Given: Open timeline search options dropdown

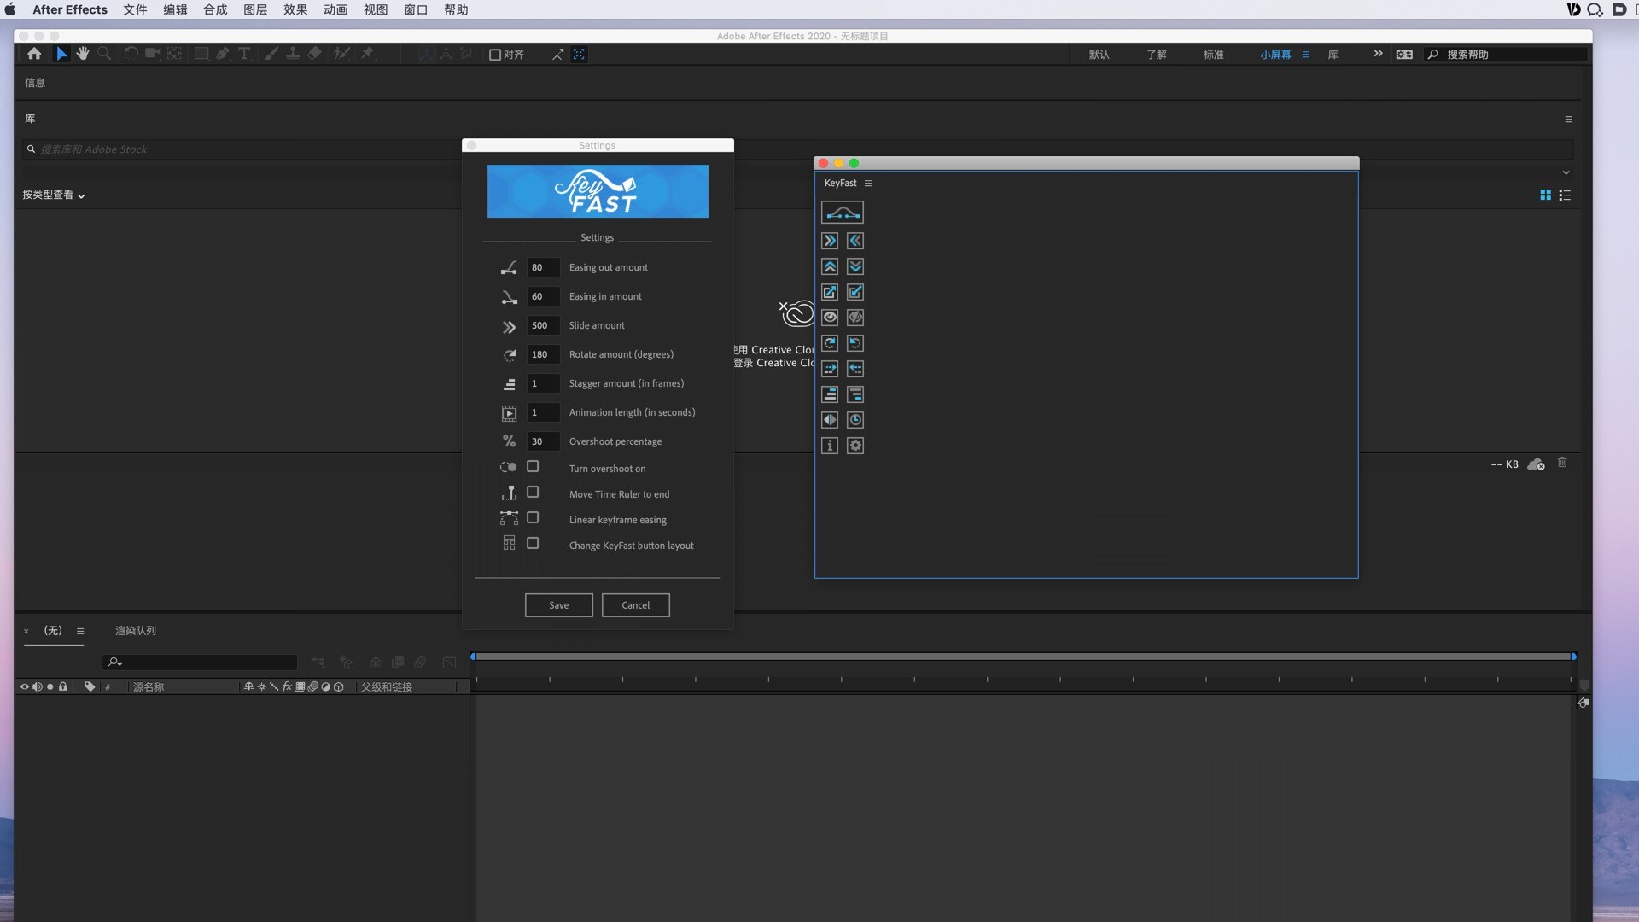Looking at the screenshot, I should (x=115, y=662).
